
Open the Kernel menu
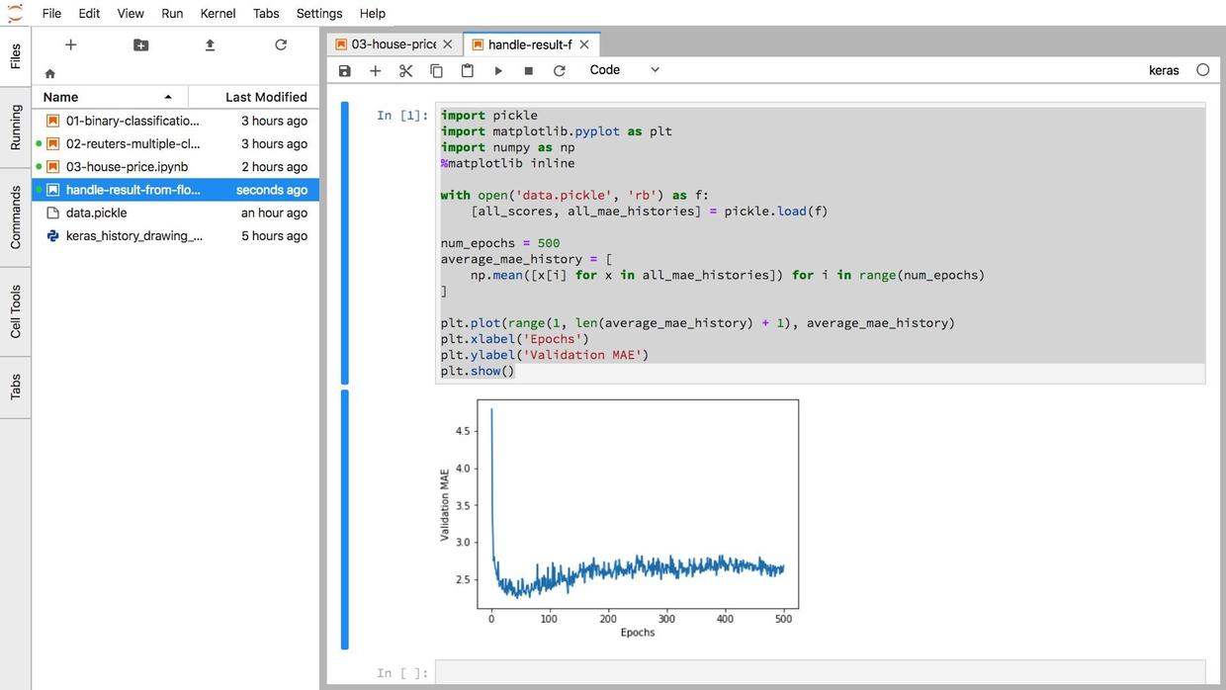[x=217, y=14]
